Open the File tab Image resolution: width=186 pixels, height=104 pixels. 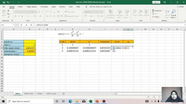pos(3,7)
